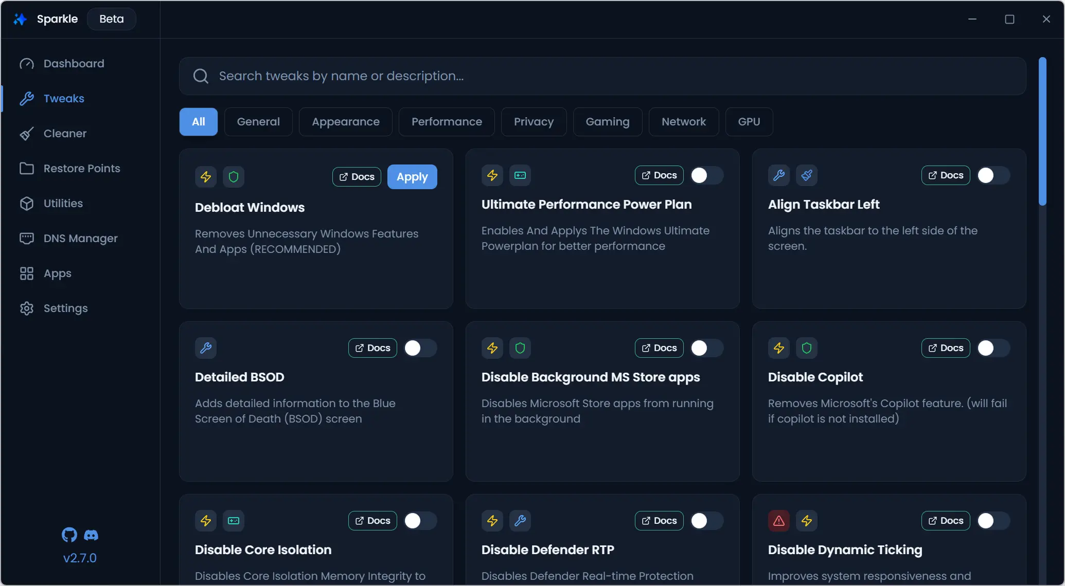Viewport: 1065px width, 586px height.
Task: Toggle Disable Copilot switch on
Action: (x=993, y=348)
